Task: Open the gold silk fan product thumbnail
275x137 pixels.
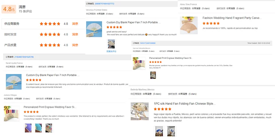Action: coord(139,111)
